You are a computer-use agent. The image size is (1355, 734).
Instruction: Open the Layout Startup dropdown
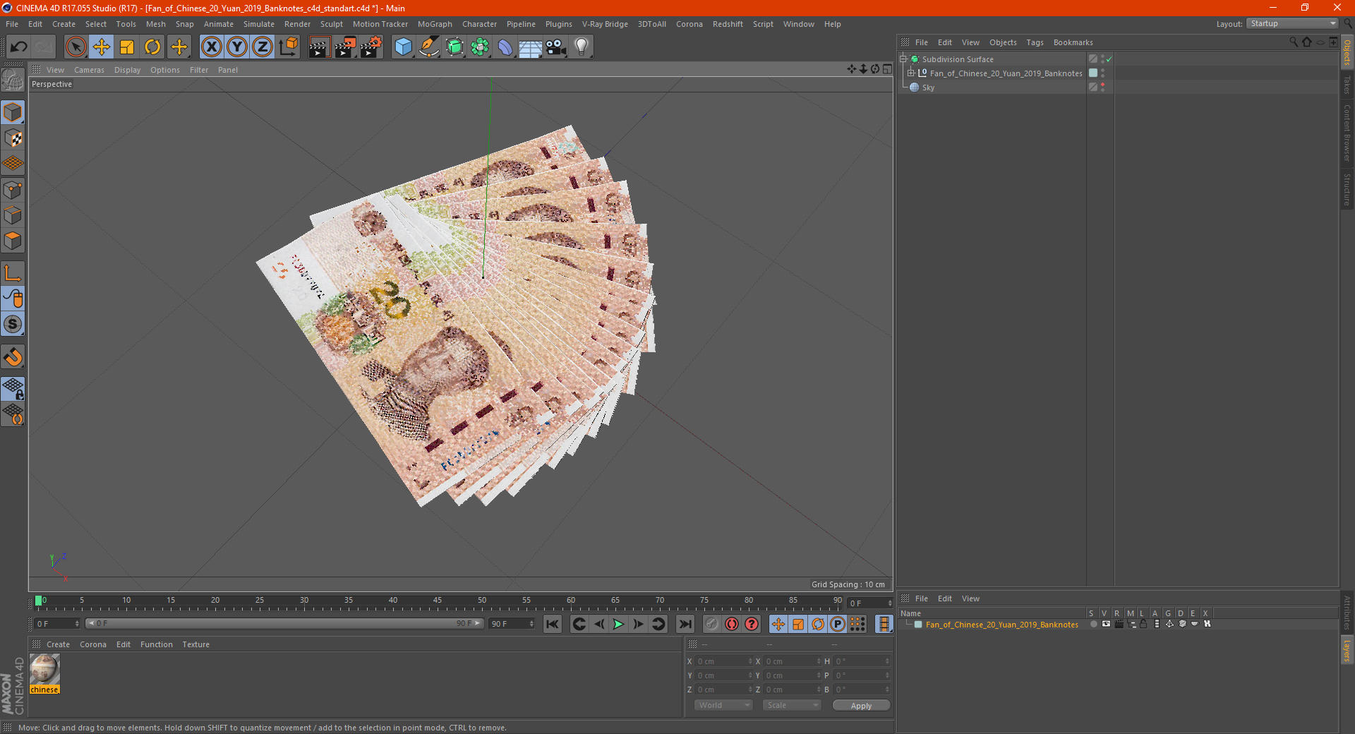(1292, 23)
